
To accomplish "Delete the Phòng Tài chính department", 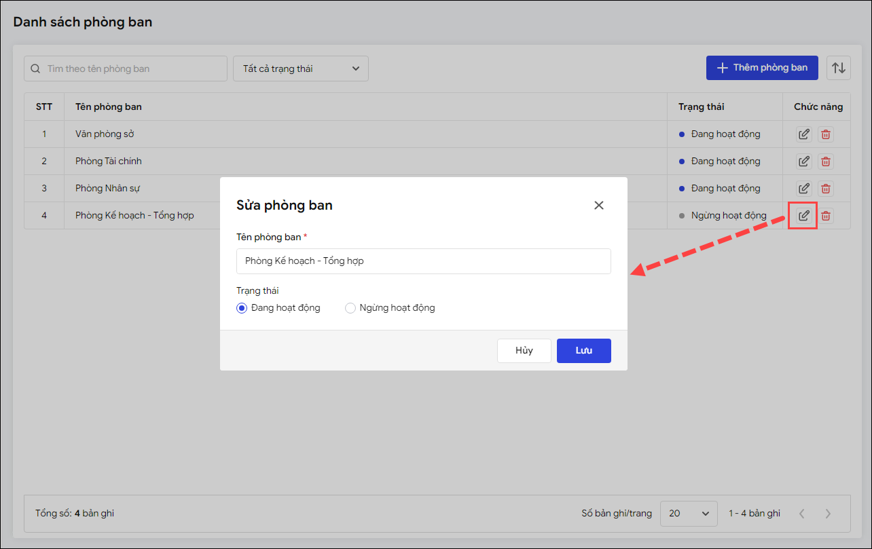I will click(x=826, y=162).
